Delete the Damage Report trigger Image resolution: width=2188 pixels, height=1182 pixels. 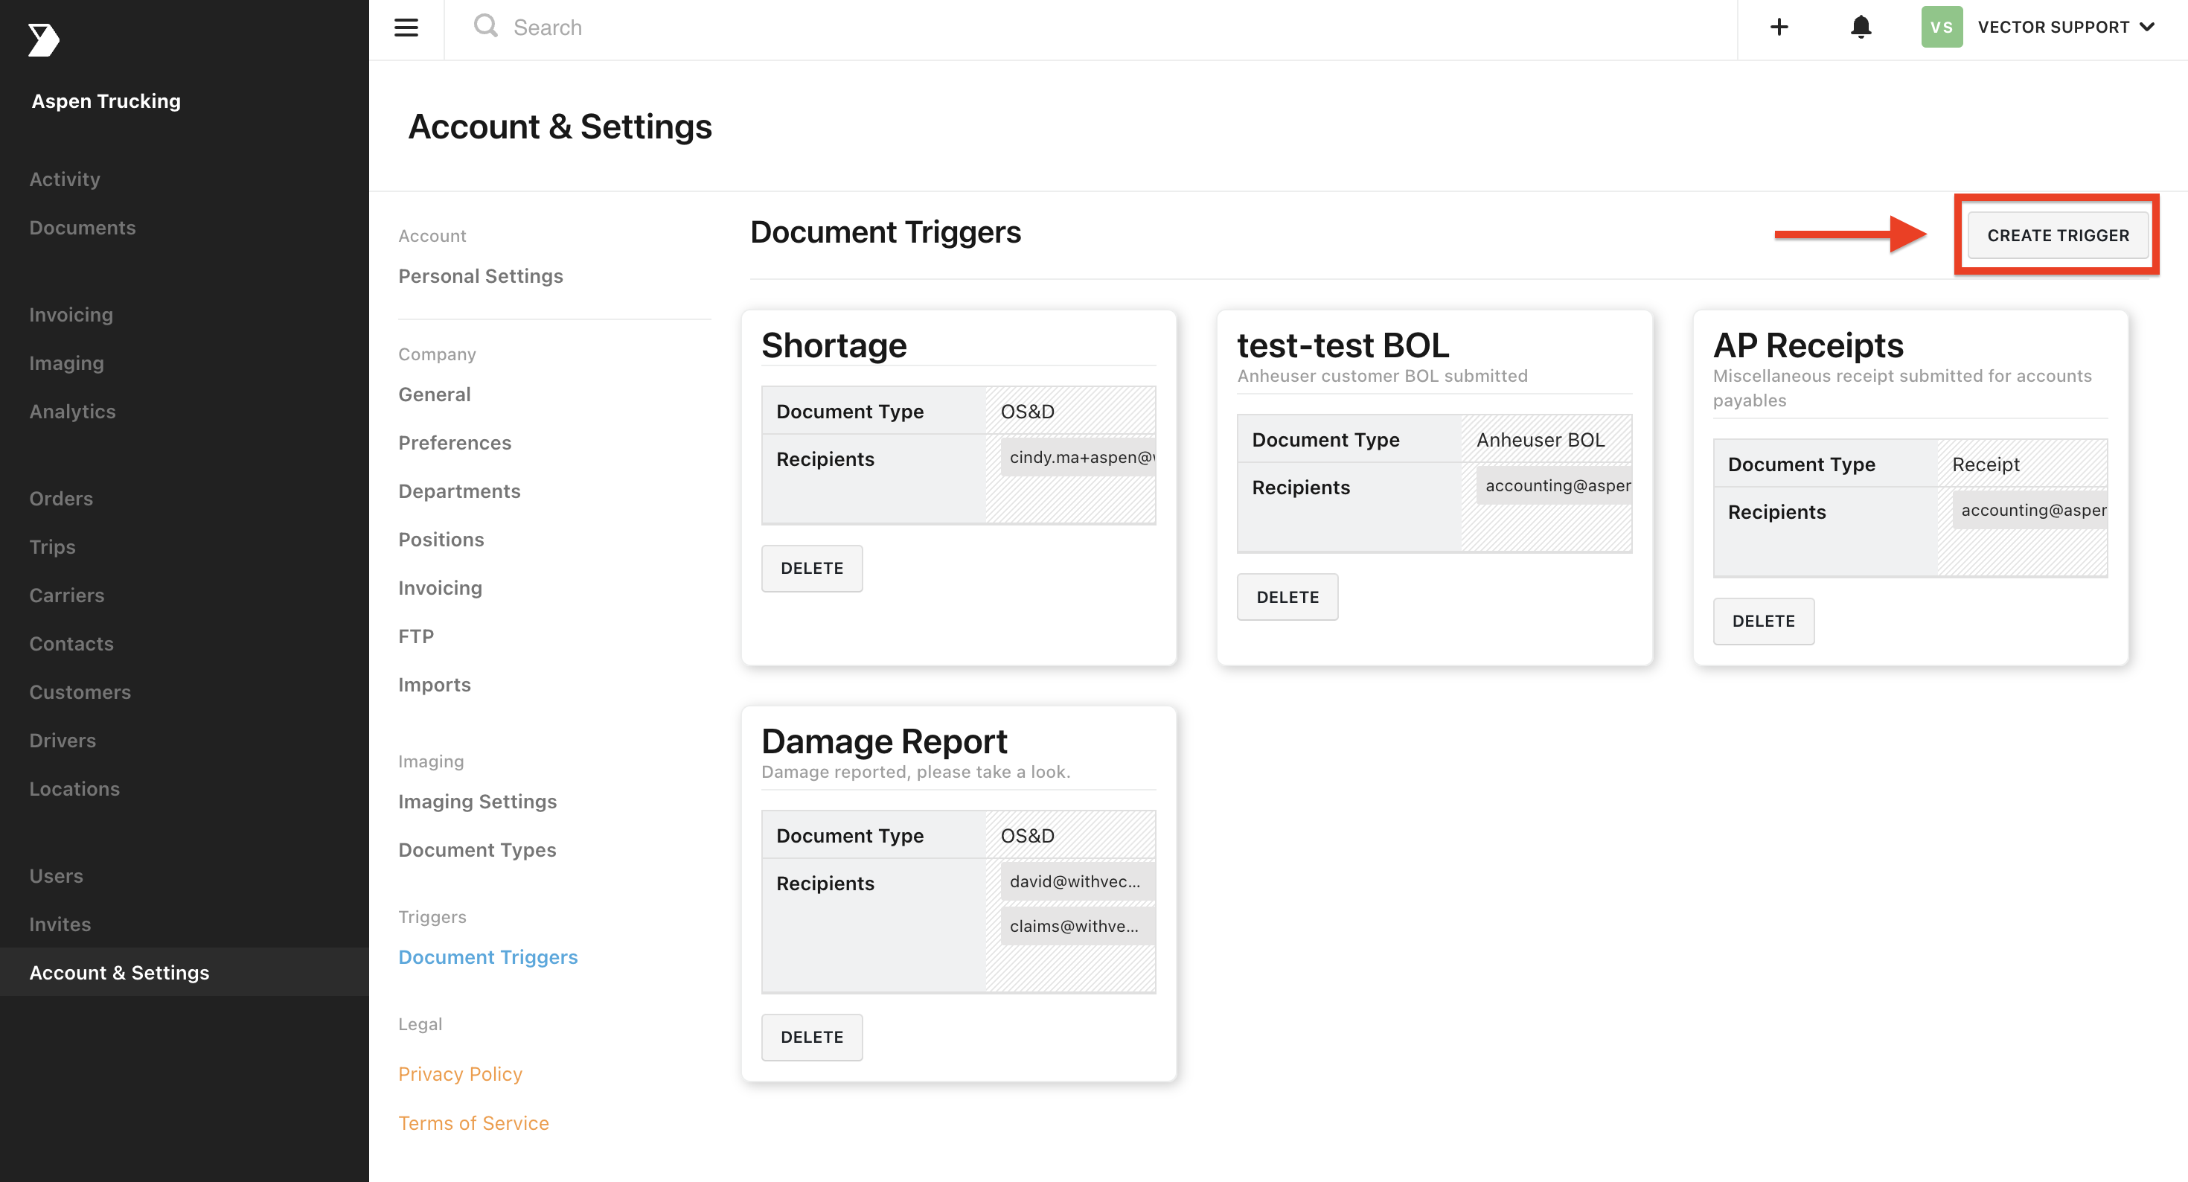click(x=811, y=1037)
